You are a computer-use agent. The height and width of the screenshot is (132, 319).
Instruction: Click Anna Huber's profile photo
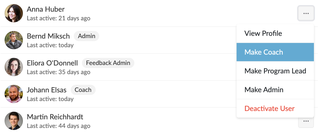click(x=14, y=13)
